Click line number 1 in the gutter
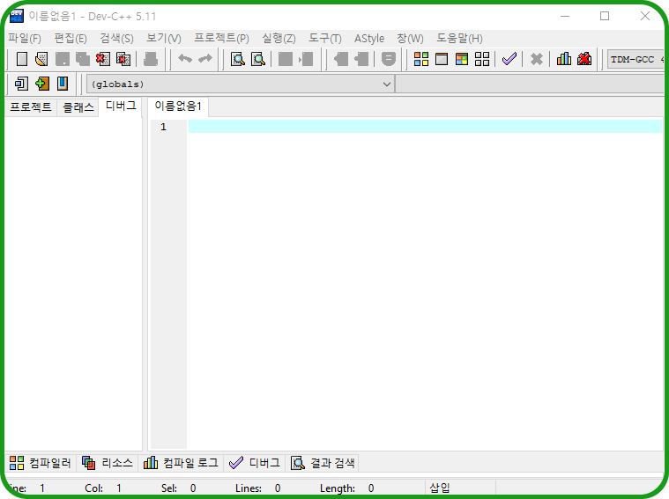The height and width of the screenshot is (499, 669). 163,127
